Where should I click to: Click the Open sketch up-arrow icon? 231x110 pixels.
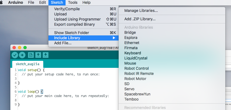(x=38, y=55)
